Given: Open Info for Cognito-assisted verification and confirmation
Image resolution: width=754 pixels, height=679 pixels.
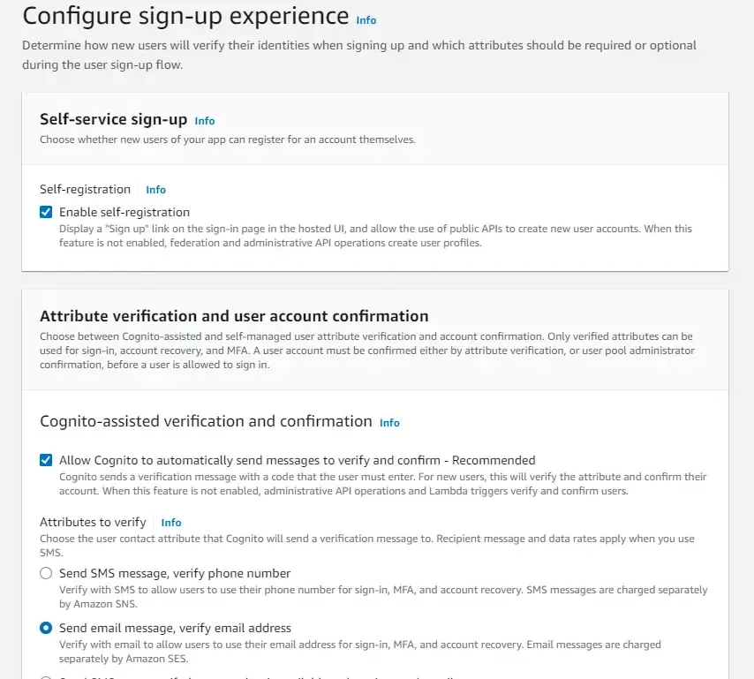Looking at the screenshot, I should (x=389, y=422).
